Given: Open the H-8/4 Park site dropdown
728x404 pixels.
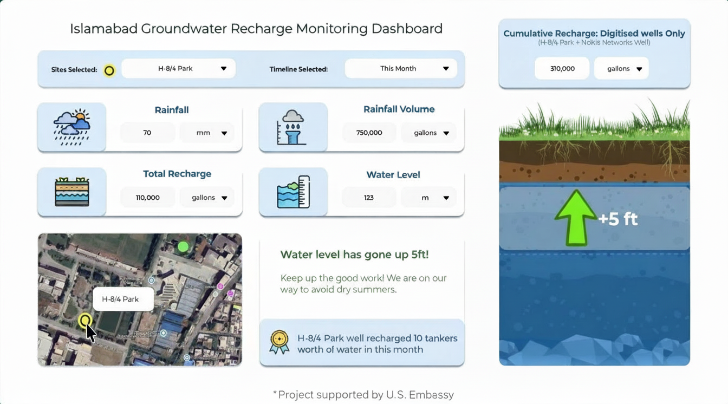Looking at the screenshot, I should (178, 69).
